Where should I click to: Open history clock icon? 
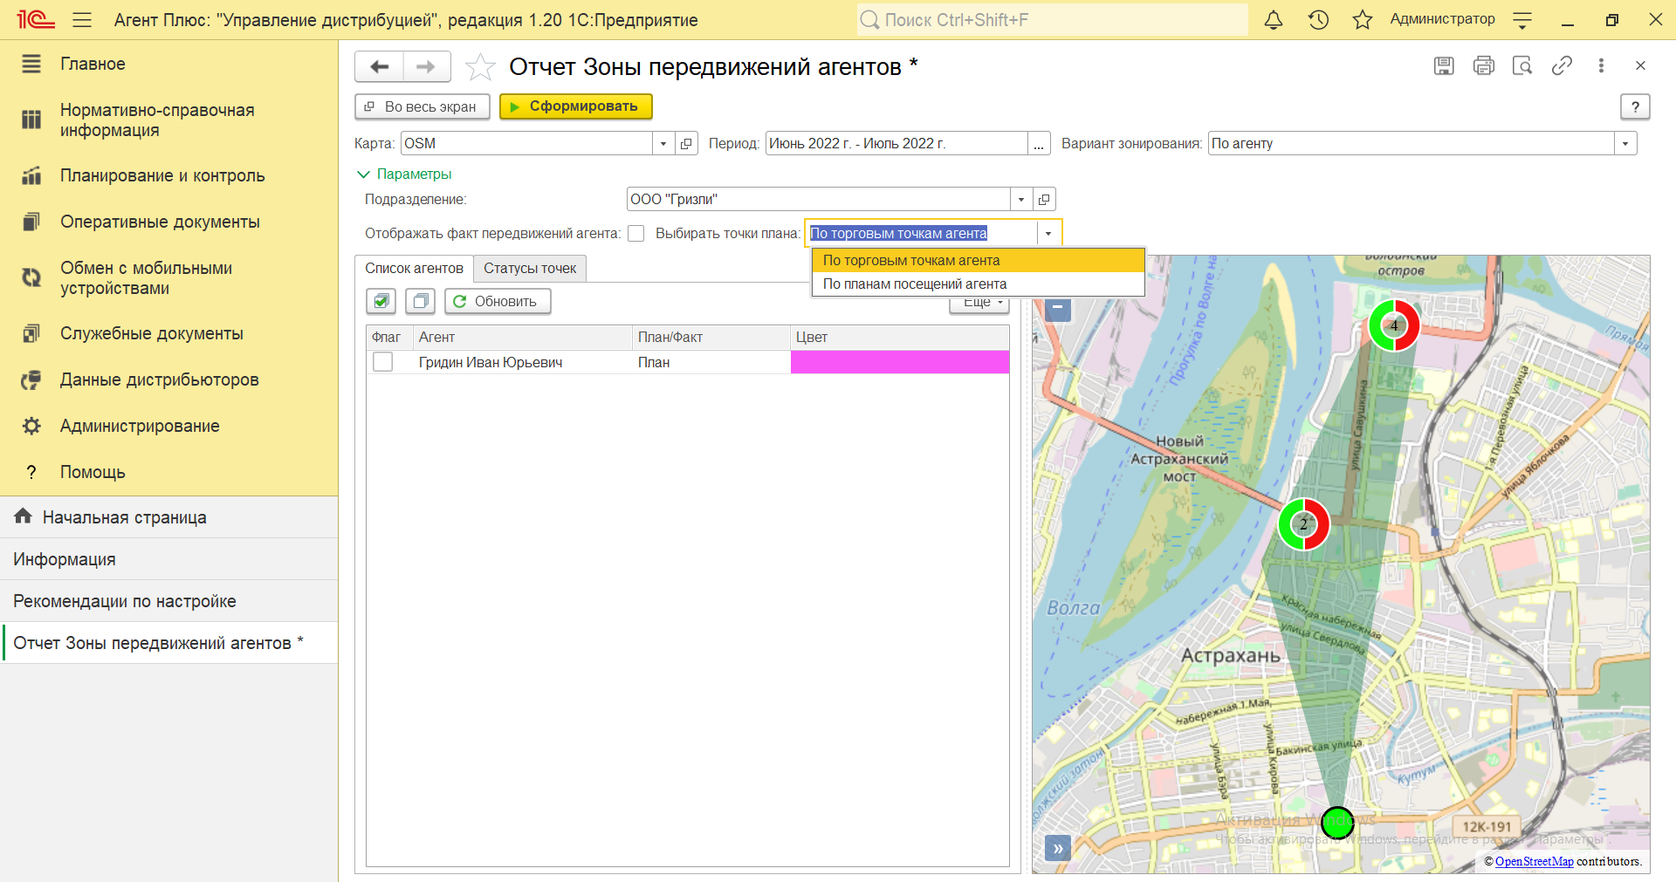[x=1318, y=19]
